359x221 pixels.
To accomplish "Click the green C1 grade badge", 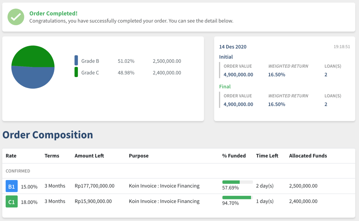I will pyautogui.click(x=12, y=202).
